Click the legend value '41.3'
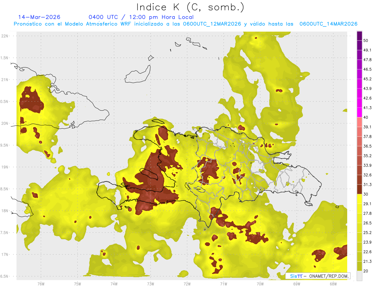 367,108
